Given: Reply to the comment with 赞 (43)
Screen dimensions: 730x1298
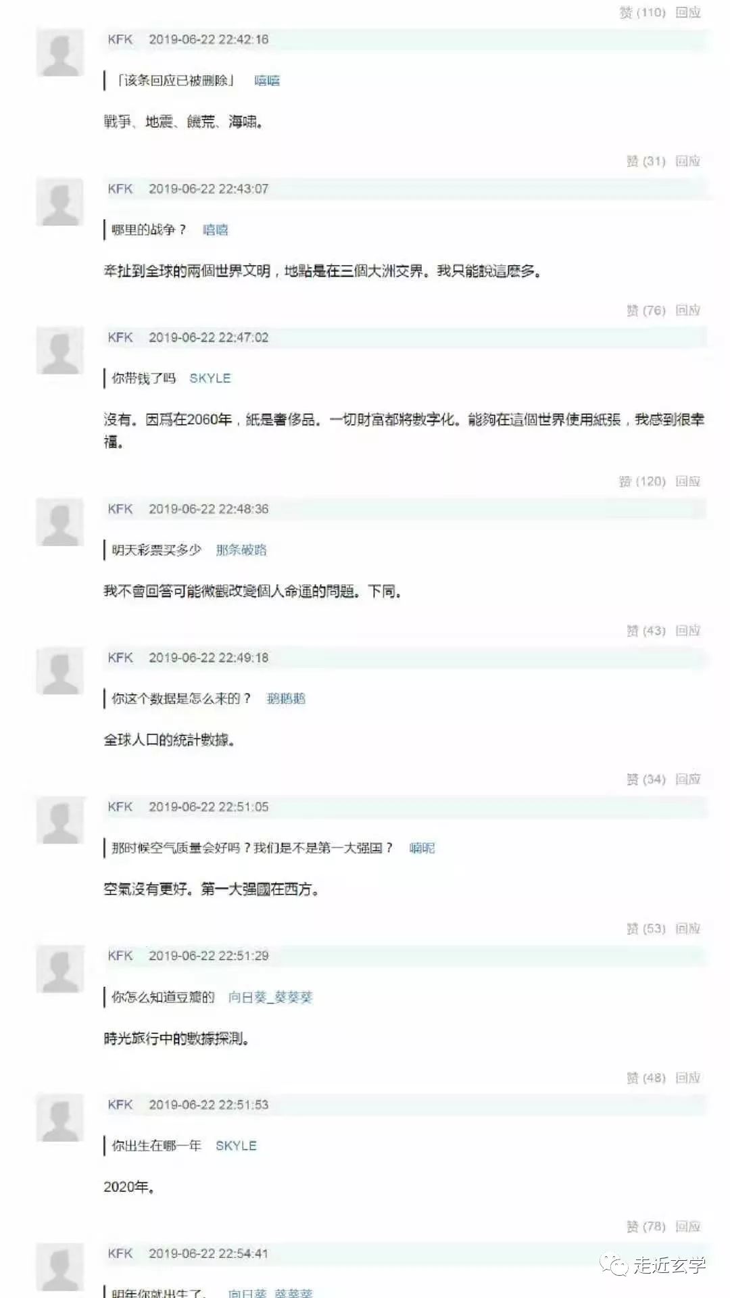Looking at the screenshot, I should [688, 630].
